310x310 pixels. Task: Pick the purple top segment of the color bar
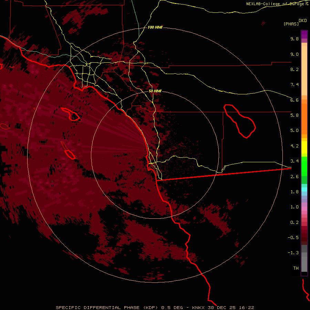pos(304,34)
